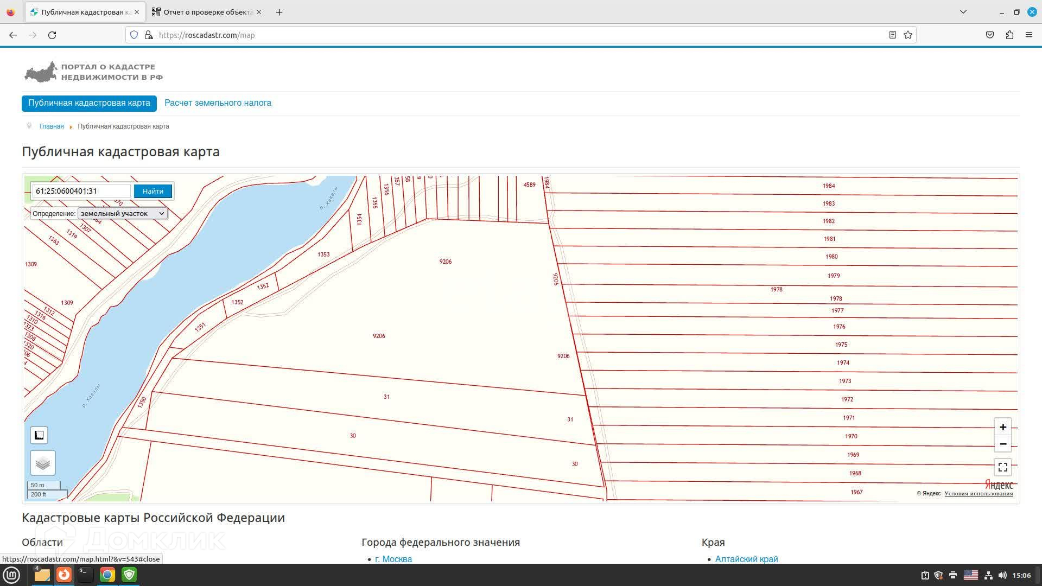1042x586 pixels.
Task: Open the system tray volume control
Action: [1002, 575]
